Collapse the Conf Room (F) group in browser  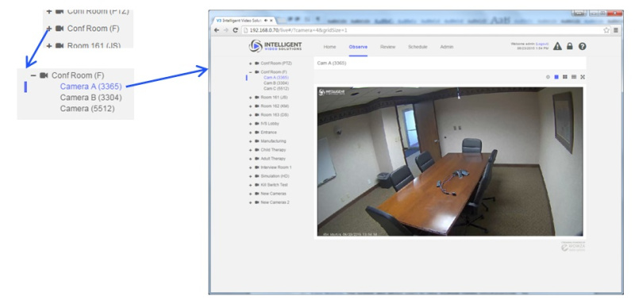(251, 72)
